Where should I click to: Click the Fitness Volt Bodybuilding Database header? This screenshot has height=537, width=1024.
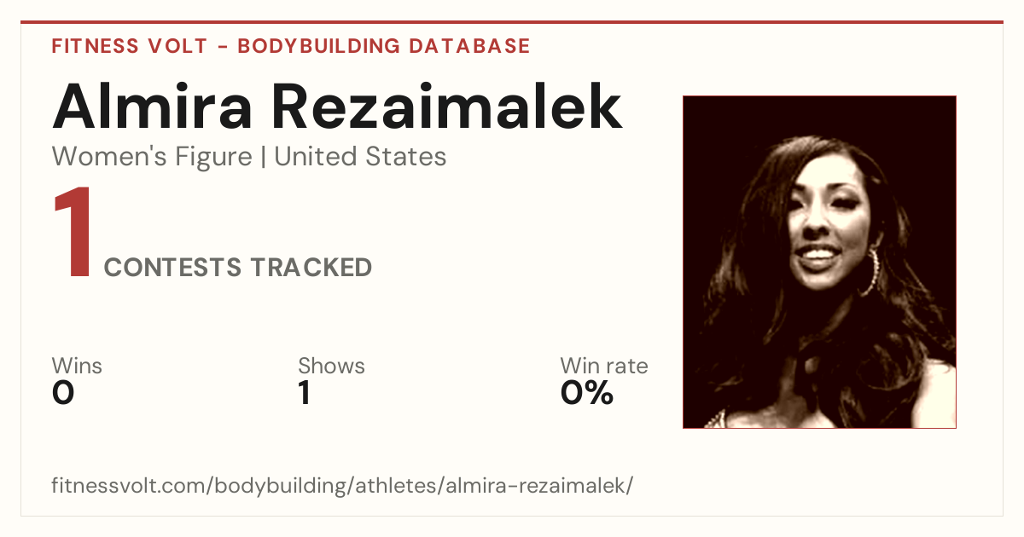pyautogui.click(x=291, y=46)
